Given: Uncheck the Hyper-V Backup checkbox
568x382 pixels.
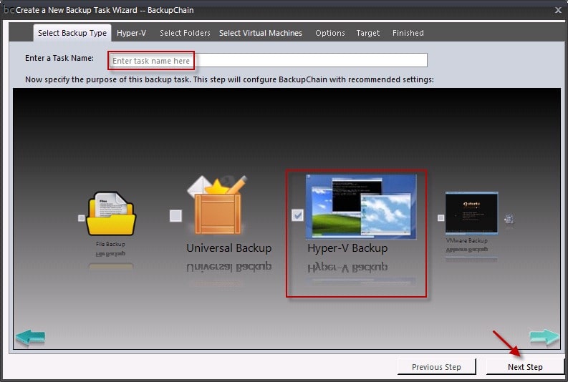Looking at the screenshot, I should [297, 215].
